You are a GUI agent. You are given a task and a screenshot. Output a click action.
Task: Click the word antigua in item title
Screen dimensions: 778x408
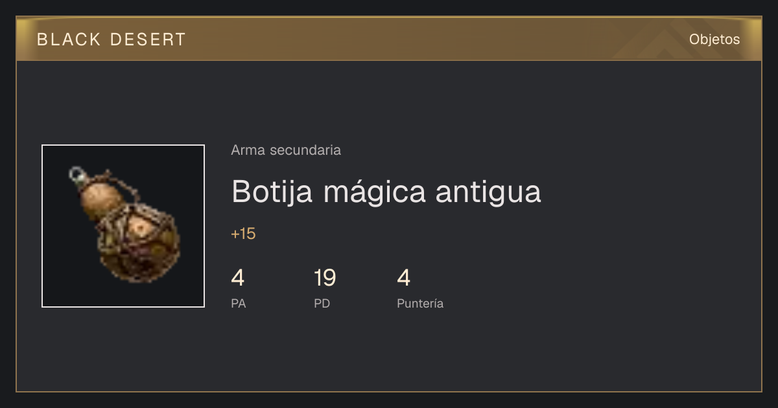[x=488, y=193]
